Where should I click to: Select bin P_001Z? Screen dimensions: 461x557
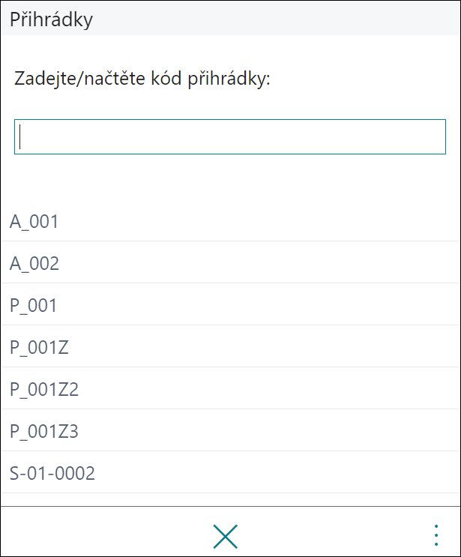230,346
